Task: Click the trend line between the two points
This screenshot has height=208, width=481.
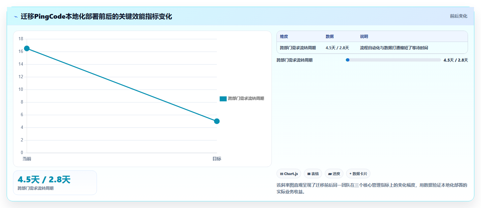Action: click(x=122, y=85)
